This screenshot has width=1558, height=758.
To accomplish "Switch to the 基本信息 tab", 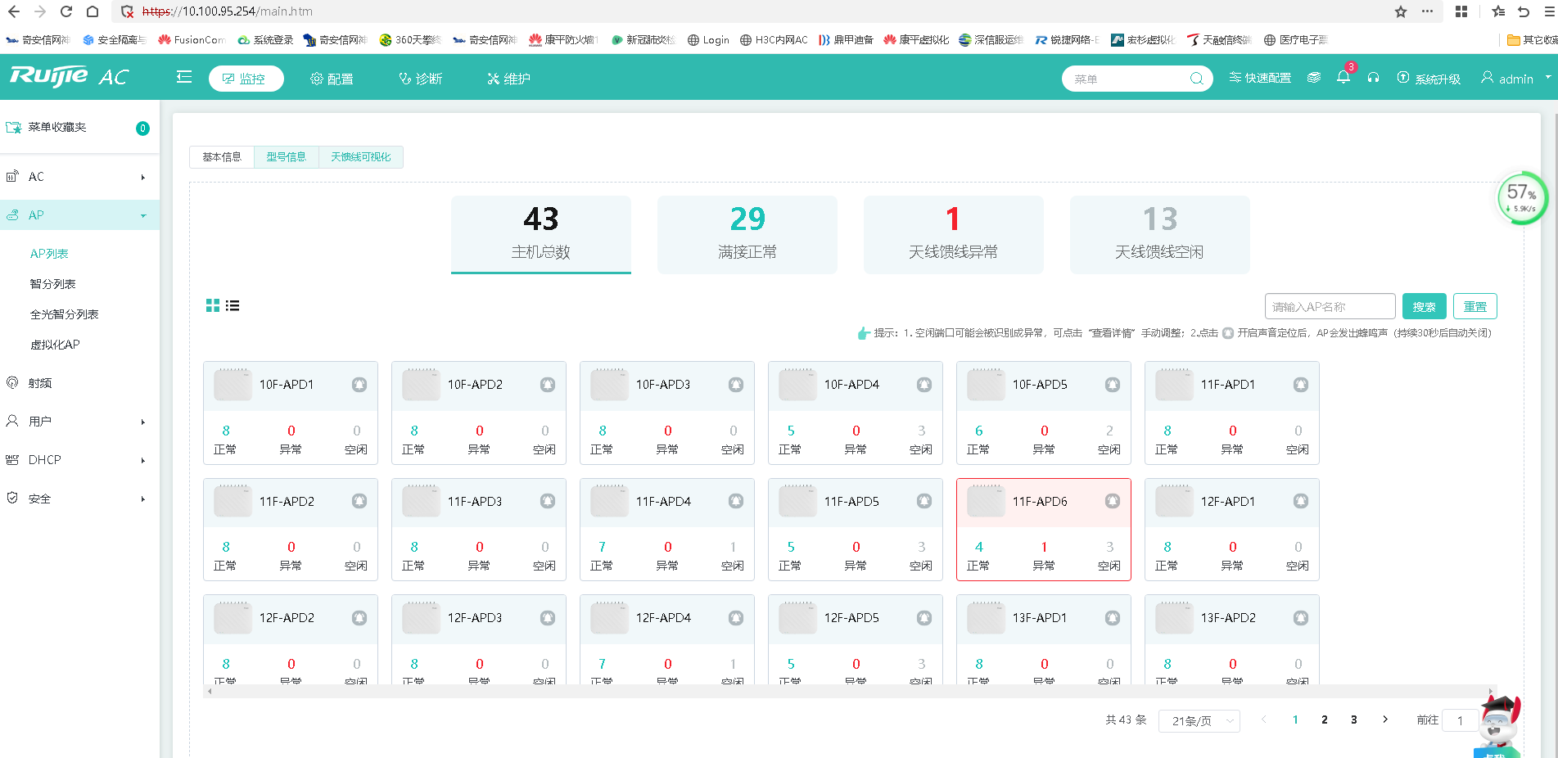I will (222, 157).
